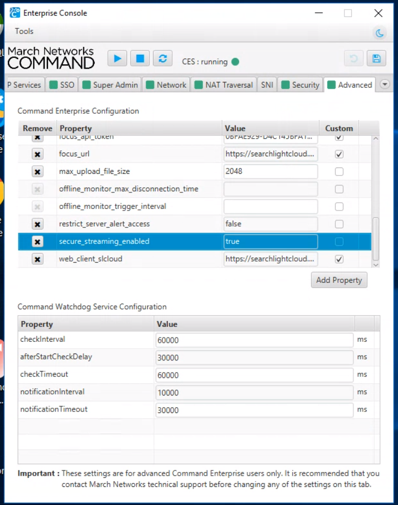Click the checkInterval value field
The image size is (398, 505).
point(254,340)
